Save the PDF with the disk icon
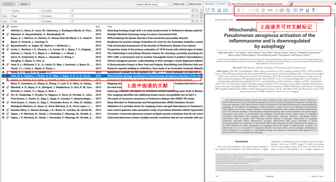Screen dimensions: 336x182 (213, 10)
